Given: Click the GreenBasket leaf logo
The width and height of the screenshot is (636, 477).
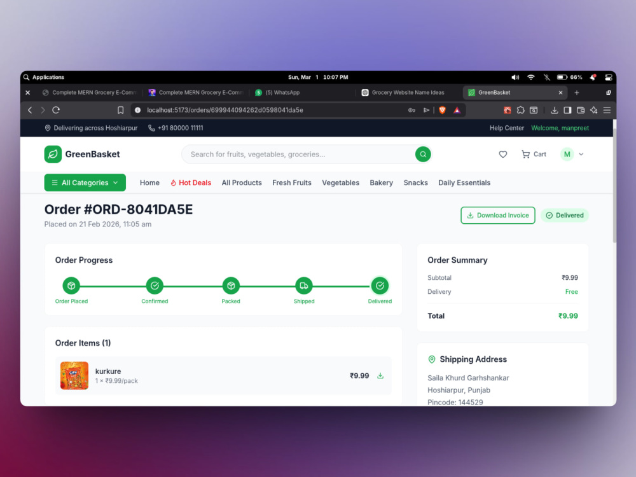Looking at the screenshot, I should (x=53, y=154).
